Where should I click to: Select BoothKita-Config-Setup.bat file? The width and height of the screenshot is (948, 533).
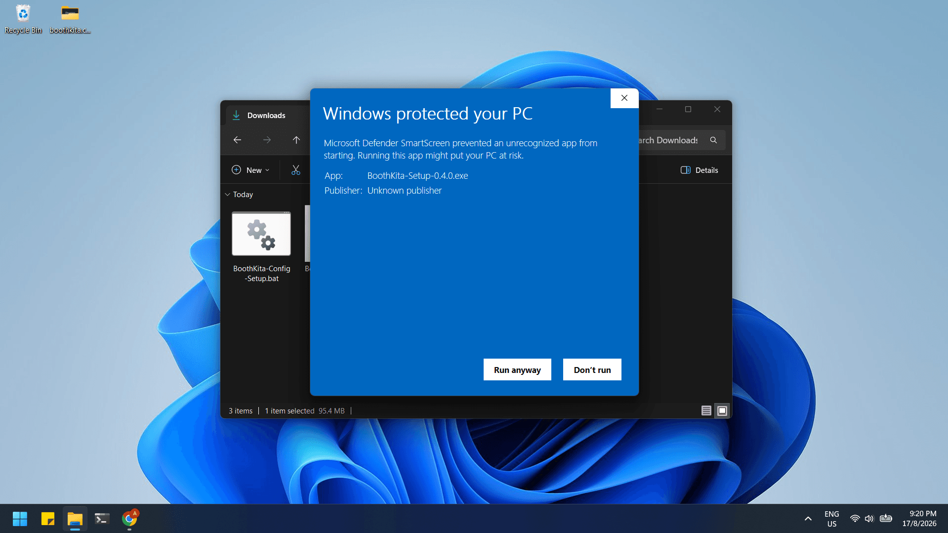[261, 247]
